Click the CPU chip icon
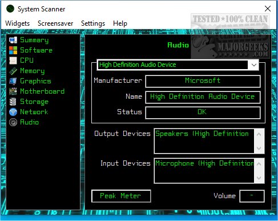This screenshot has height=221, width=278. click(x=13, y=61)
